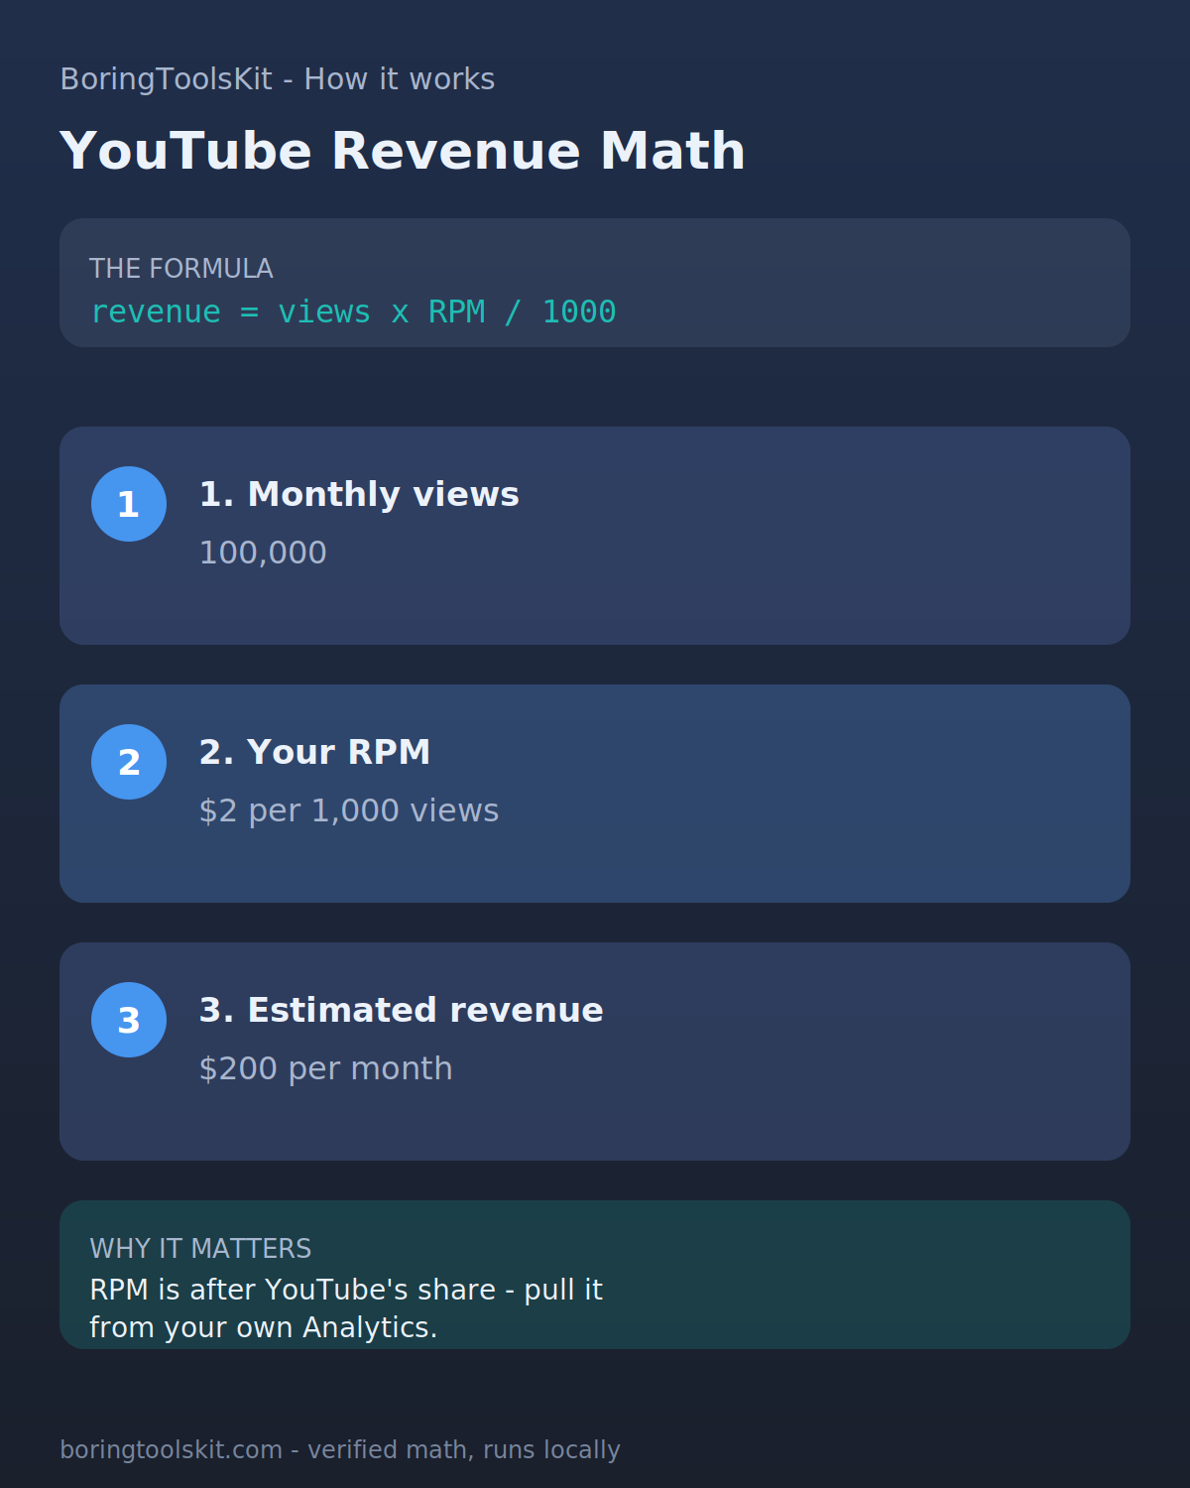Select the '$200 per month' value
1190x1488 pixels.
click(x=325, y=1068)
